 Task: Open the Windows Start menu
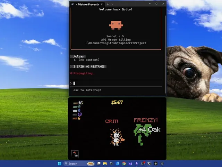pyautogui.click(x=59, y=164)
